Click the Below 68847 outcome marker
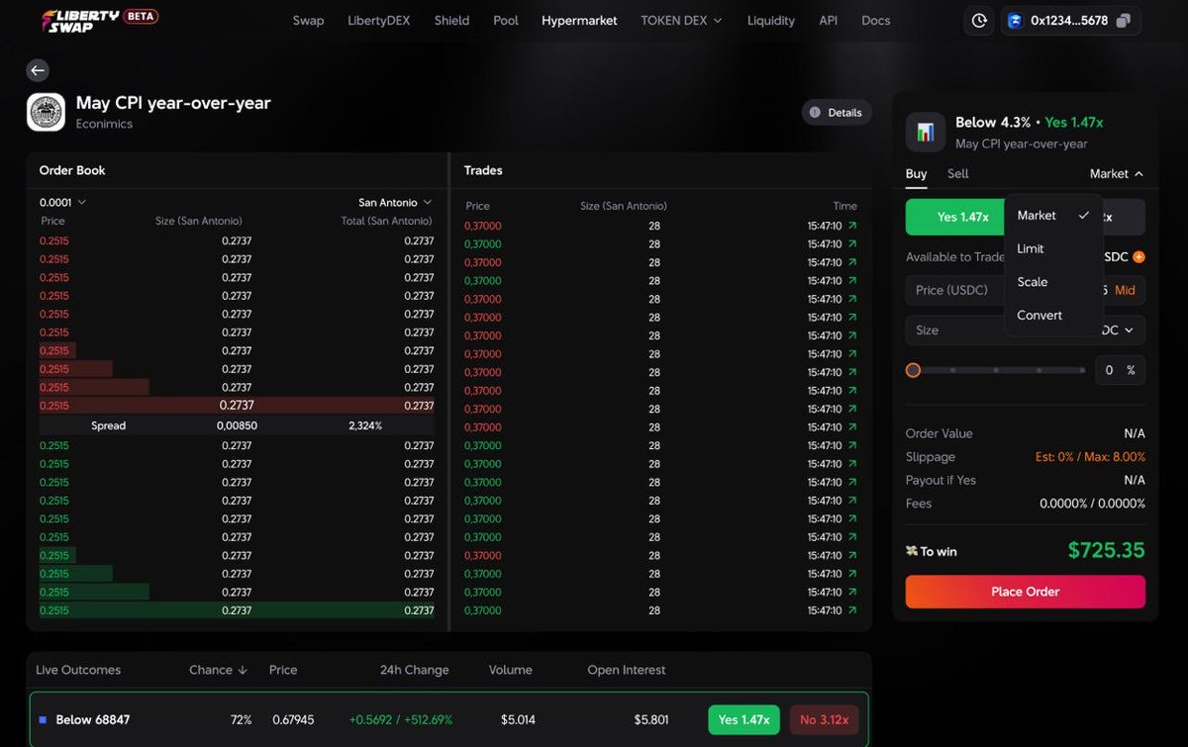This screenshot has height=747, width=1188. tap(43, 720)
